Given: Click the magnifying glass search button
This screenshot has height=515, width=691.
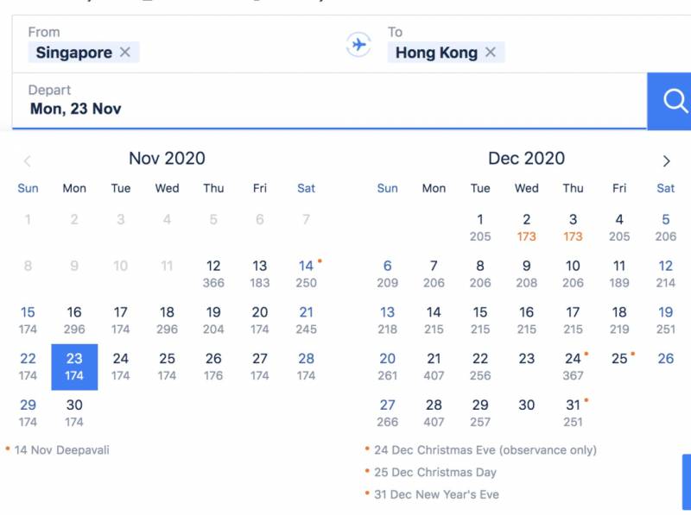Looking at the screenshot, I should coord(675,101).
